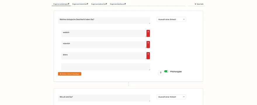Delete the 'Fragen zu soziodemogra' page tab trash icon
The width and height of the screenshot is (257, 105).
[x=69, y=4]
